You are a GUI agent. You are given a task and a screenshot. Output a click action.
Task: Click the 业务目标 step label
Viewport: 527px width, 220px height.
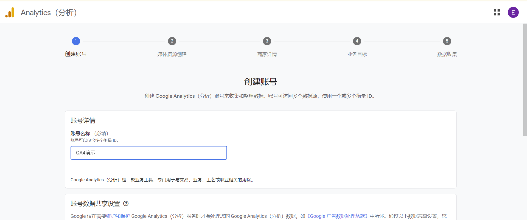tap(357, 54)
